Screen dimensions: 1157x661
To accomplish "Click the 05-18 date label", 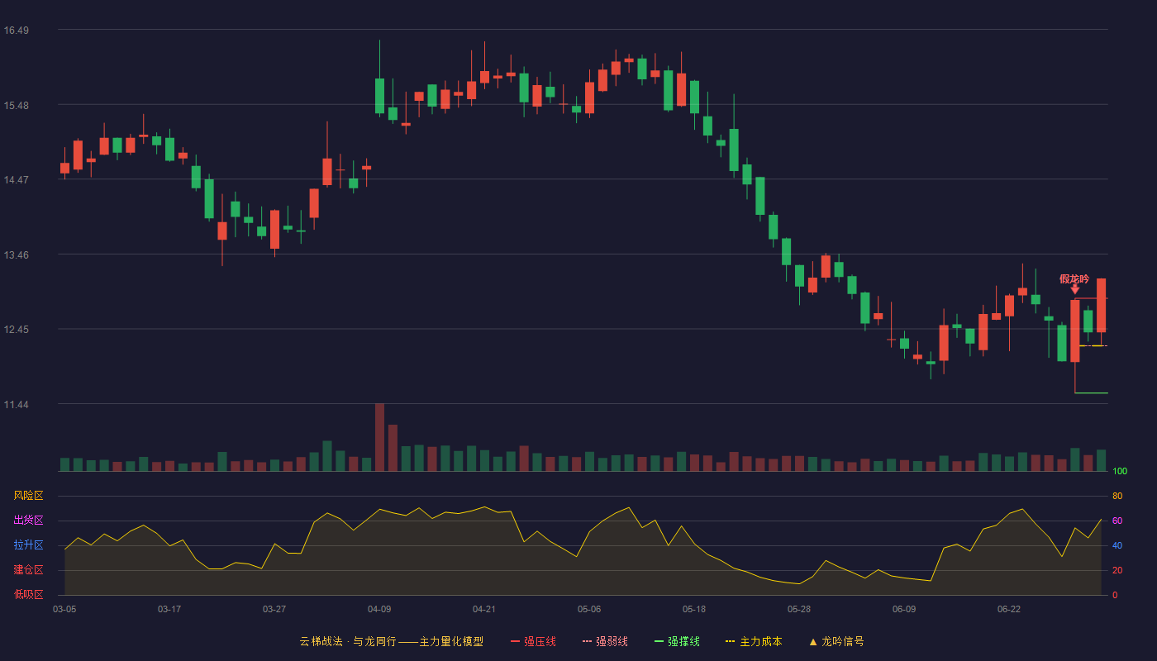I will pyautogui.click(x=694, y=609).
